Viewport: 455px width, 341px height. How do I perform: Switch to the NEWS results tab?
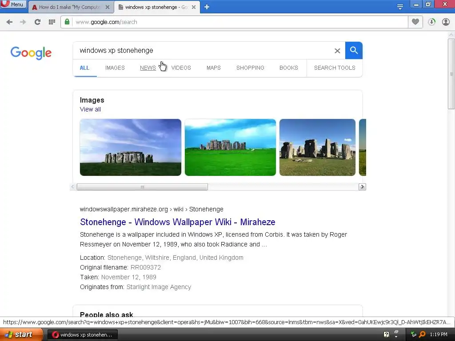click(x=148, y=68)
